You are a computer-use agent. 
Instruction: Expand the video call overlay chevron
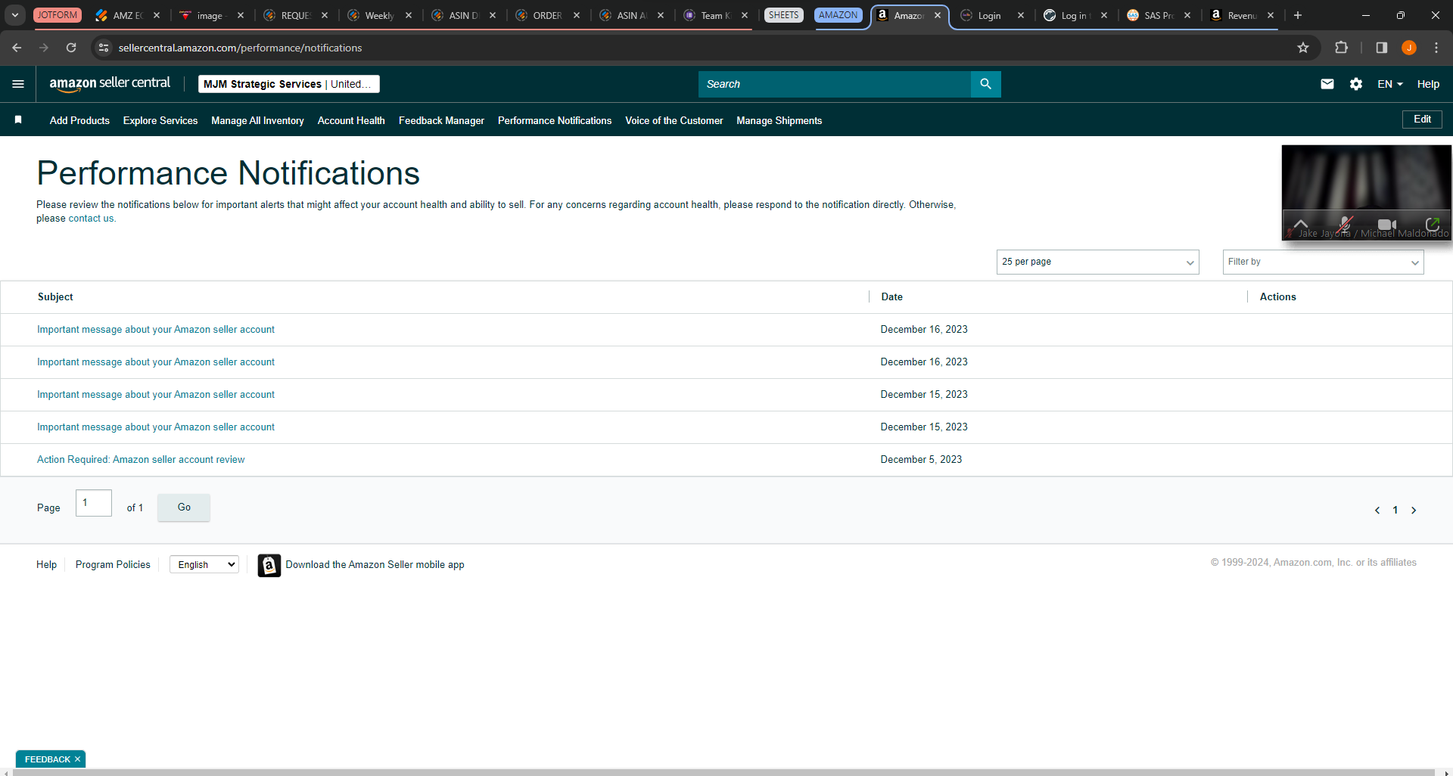coord(1301,225)
